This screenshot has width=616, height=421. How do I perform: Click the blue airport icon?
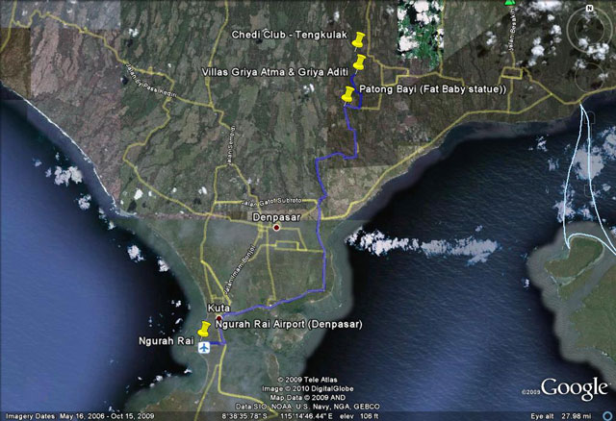[204, 348]
